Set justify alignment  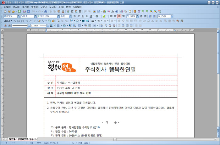(111, 16)
